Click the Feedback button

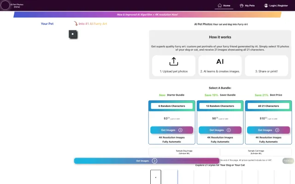(288, 161)
